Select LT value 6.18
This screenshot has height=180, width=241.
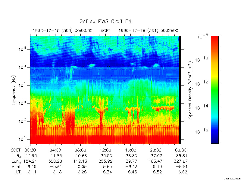[x=57, y=172]
